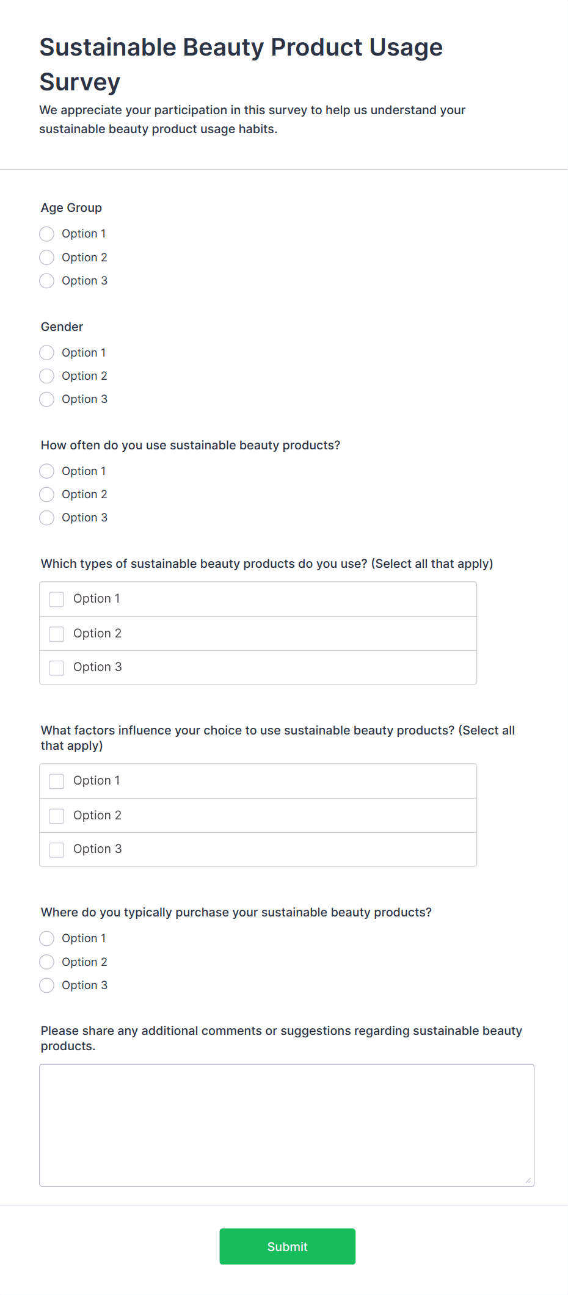Tick Option 2 under influencing factors
Viewport: 568px width, 1295px height.
click(x=57, y=816)
